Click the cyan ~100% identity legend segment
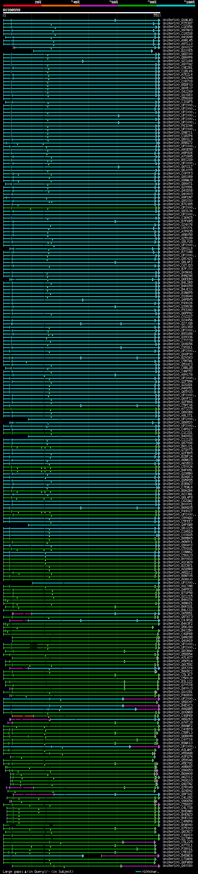The width and height of the screenshot is (198, 874). click(176, 6)
